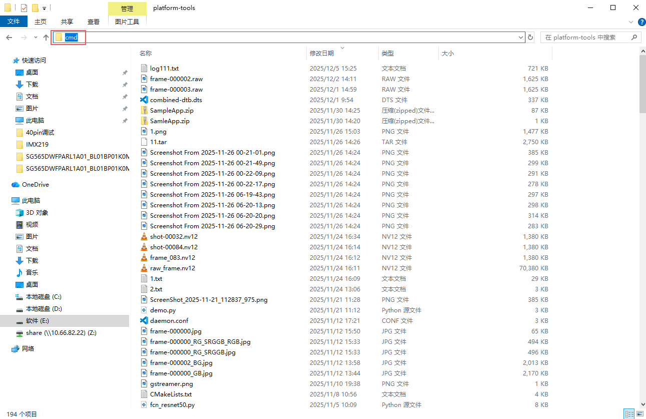
Task: Select the VS Code icon of combined-dtb.dts
Action: coord(144,100)
